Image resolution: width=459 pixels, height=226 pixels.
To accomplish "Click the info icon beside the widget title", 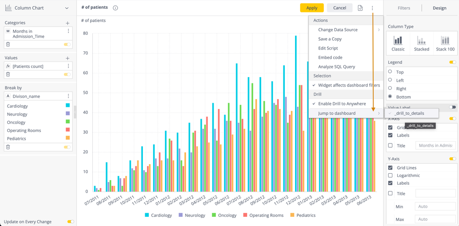I will pyautogui.click(x=115, y=8).
